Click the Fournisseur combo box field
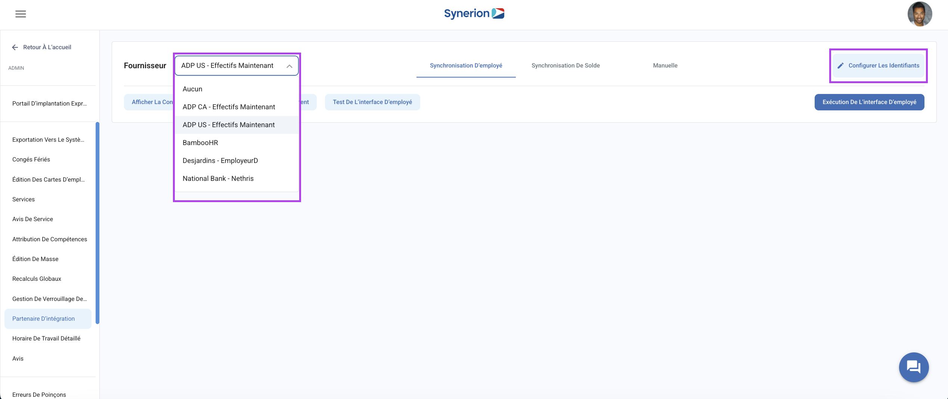 coord(236,66)
